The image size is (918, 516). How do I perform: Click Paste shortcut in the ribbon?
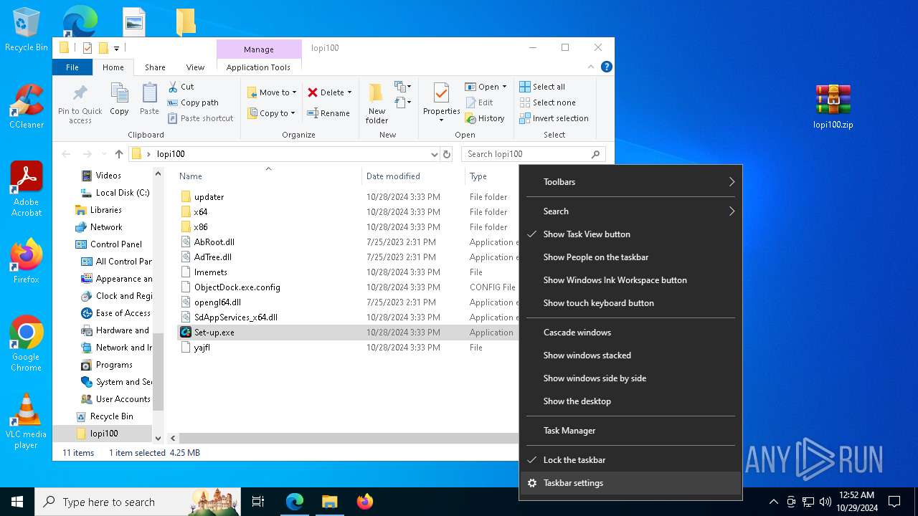pyautogui.click(x=200, y=118)
